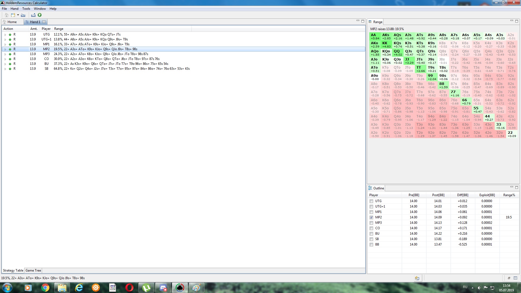Click the volume icon in system tray
This screenshot has height=293, width=521.
479,288
